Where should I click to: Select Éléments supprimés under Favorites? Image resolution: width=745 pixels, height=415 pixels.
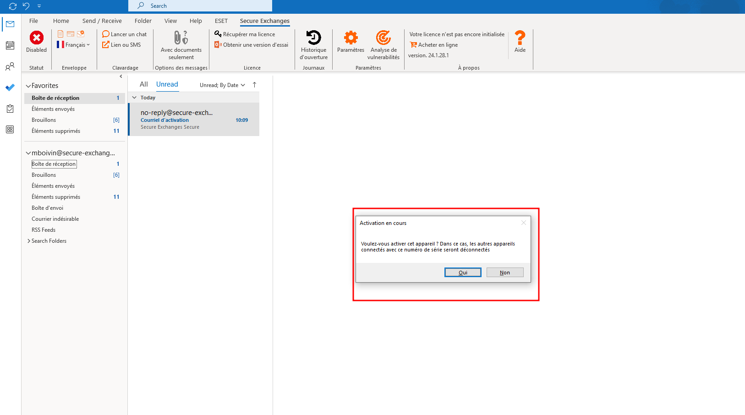click(x=75, y=131)
